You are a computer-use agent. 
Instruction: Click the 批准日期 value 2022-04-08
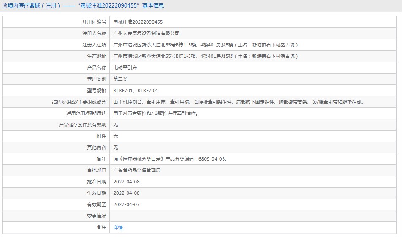click(126, 182)
